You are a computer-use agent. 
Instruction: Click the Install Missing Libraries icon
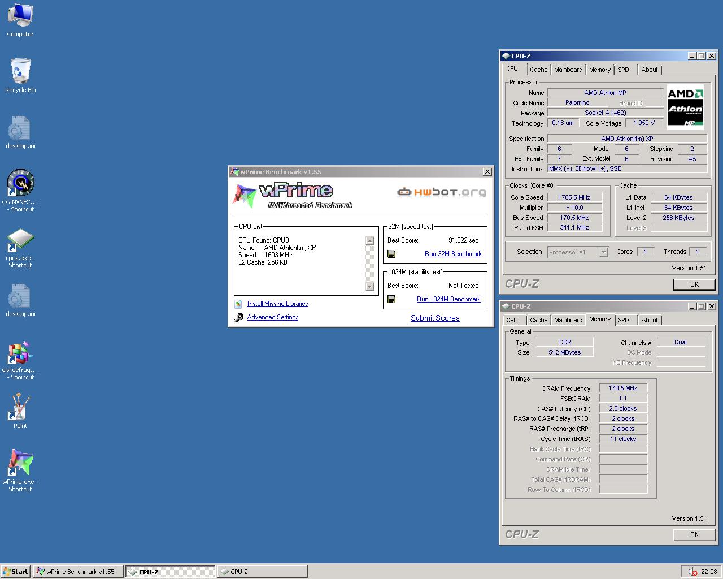tap(238, 304)
